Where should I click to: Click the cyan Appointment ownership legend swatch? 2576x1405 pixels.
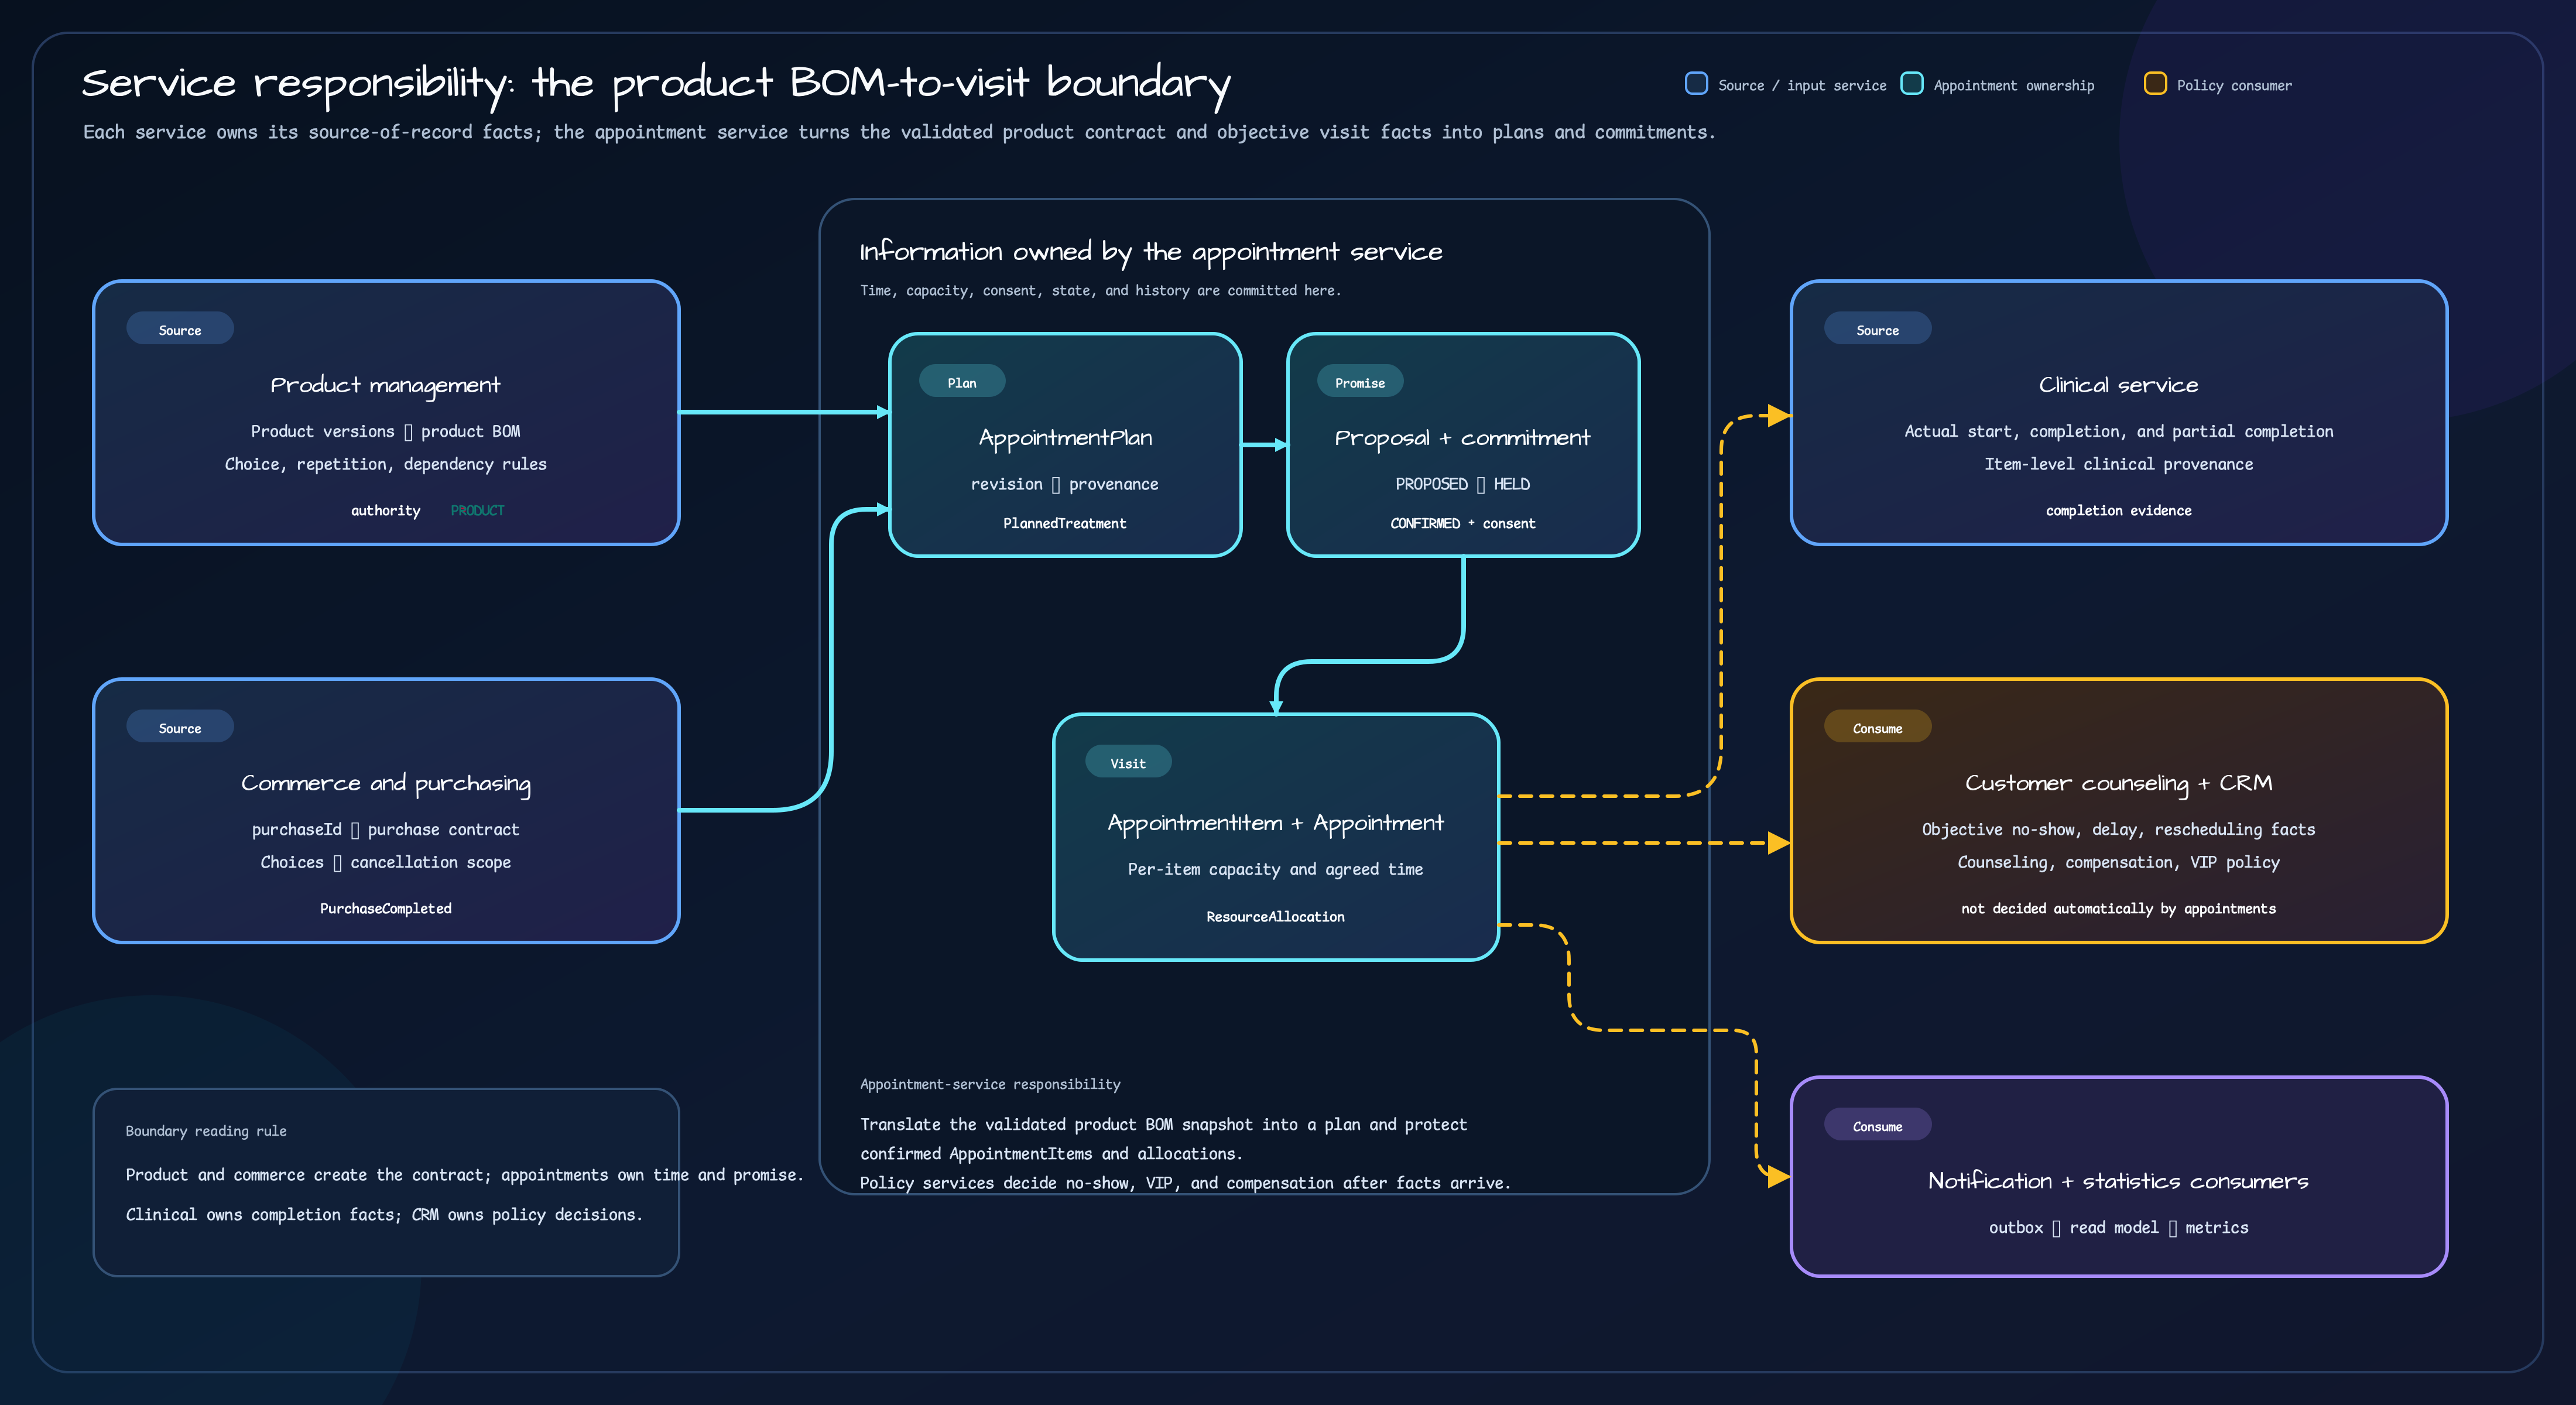1912,84
